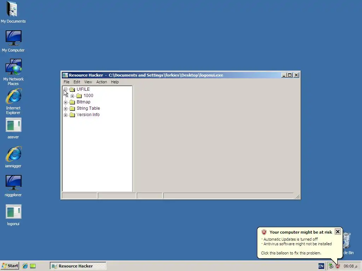Open the View menu
This screenshot has width=362, height=271.
(88, 82)
